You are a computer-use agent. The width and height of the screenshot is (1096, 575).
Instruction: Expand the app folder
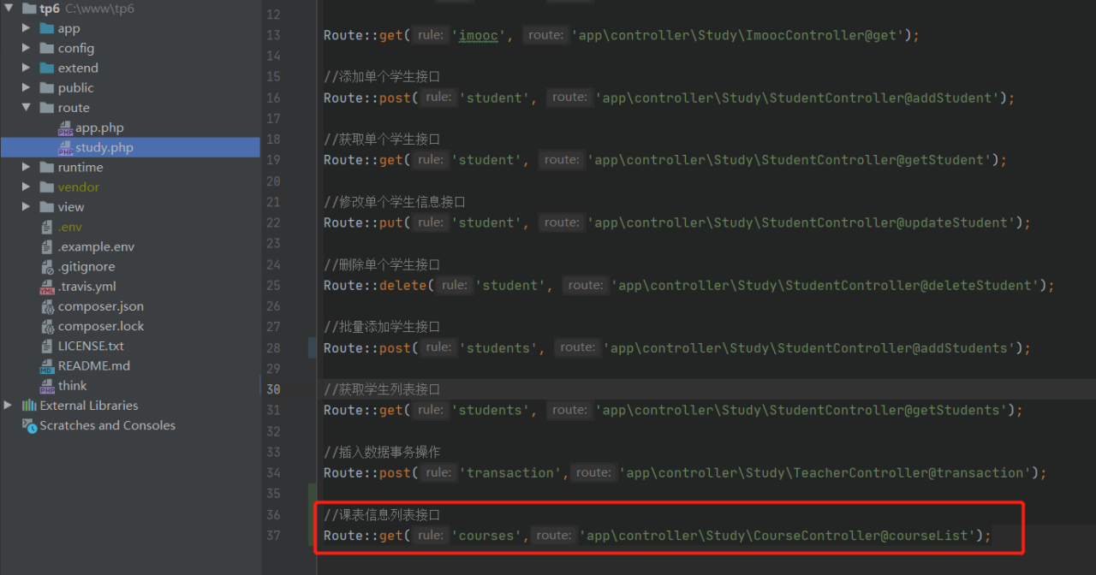[26, 27]
